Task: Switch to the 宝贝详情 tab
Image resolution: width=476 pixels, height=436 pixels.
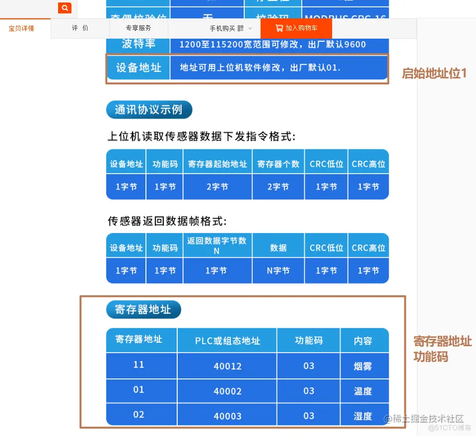Action: tap(21, 28)
